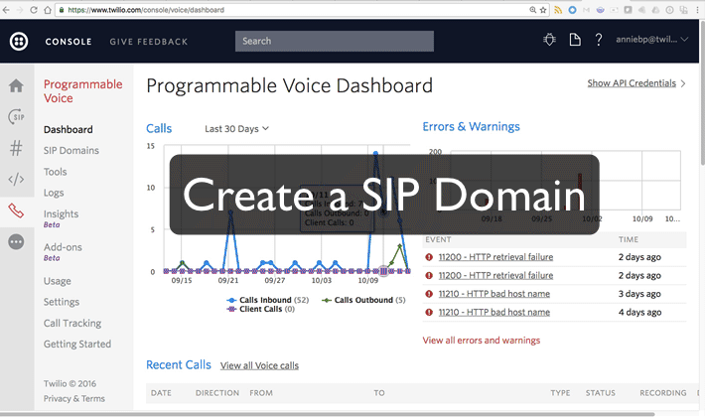Click Show API Credentials link

632,83
